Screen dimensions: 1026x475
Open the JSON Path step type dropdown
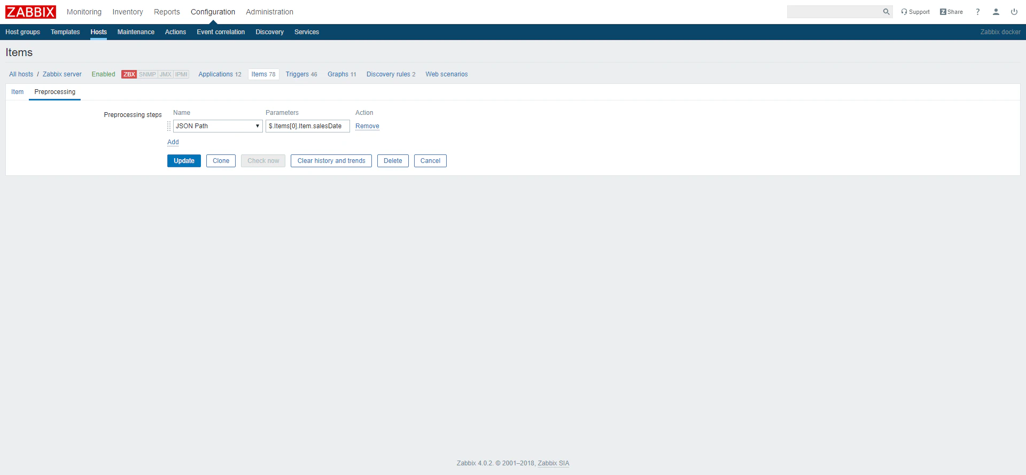point(217,126)
